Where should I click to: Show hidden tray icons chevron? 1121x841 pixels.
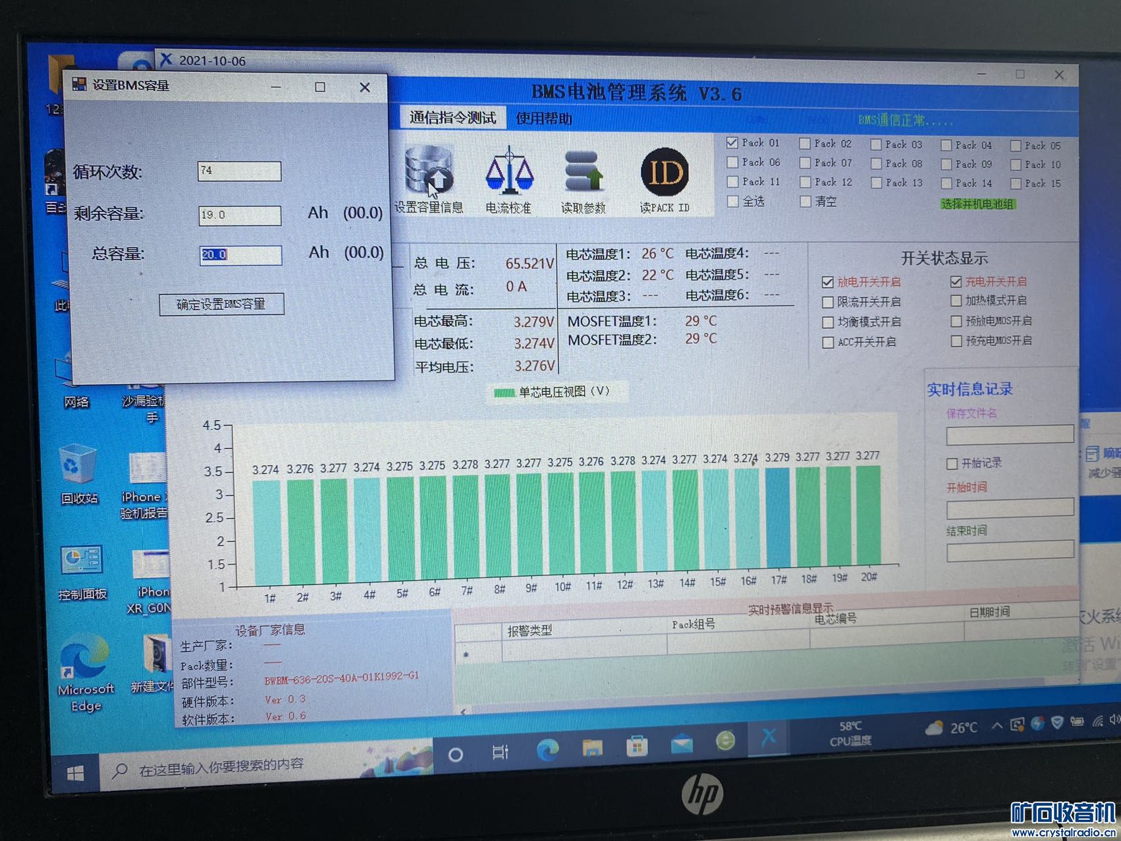coord(997,726)
